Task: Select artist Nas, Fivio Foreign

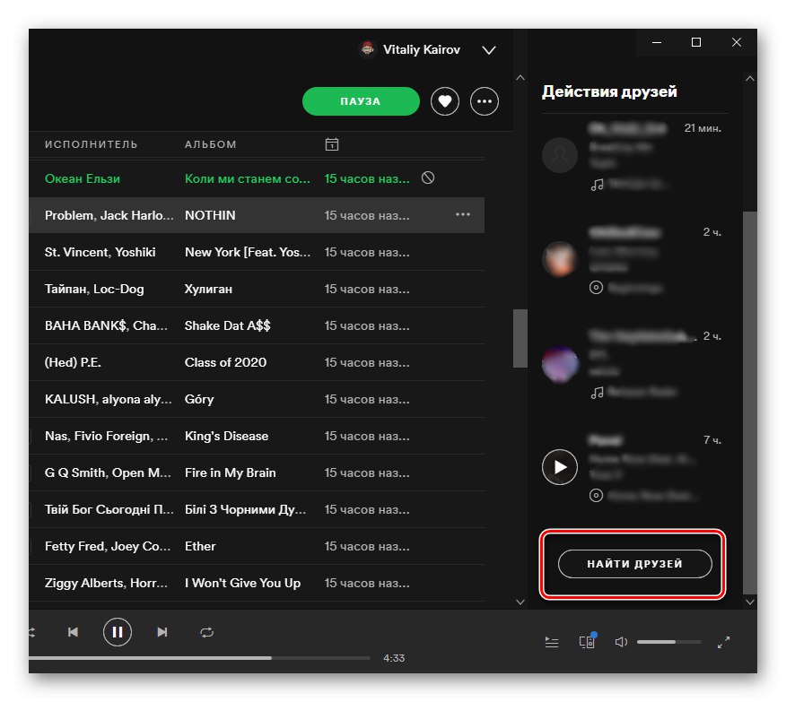Action: pyautogui.click(x=106, y=436)
